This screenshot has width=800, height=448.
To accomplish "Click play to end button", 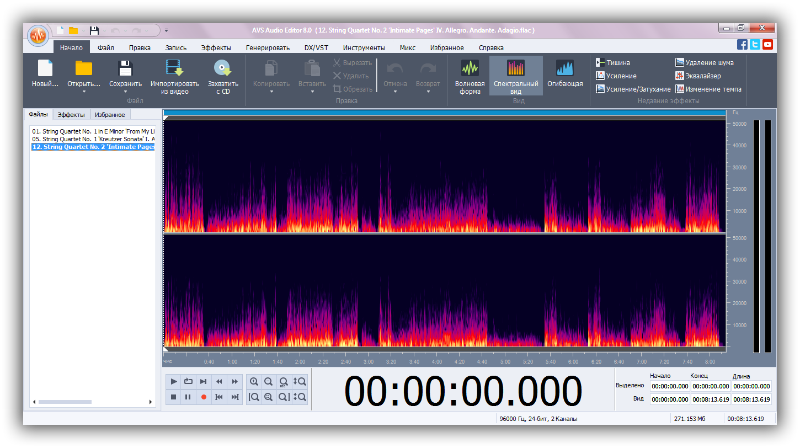I will pos(204,381).
